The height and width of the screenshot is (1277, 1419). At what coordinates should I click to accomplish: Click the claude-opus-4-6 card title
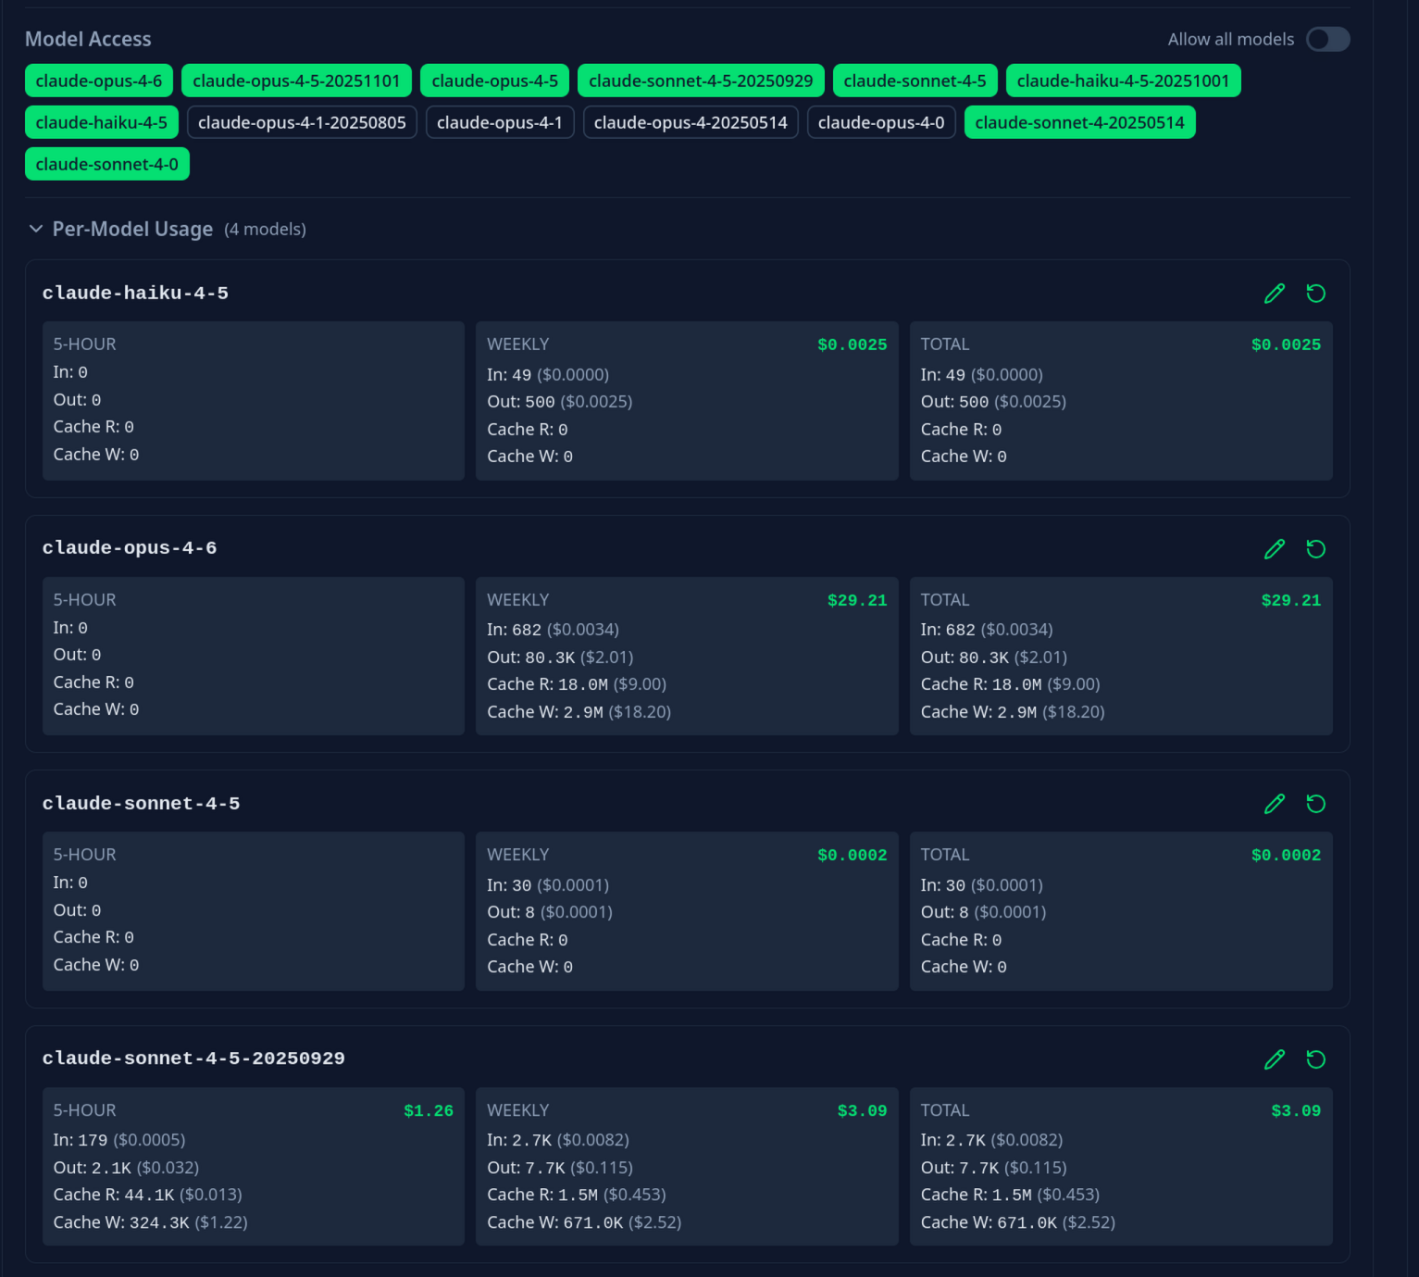(x=130, y=548)
